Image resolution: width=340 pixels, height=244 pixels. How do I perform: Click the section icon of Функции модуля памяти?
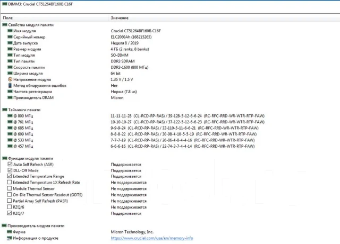[5, 158]
